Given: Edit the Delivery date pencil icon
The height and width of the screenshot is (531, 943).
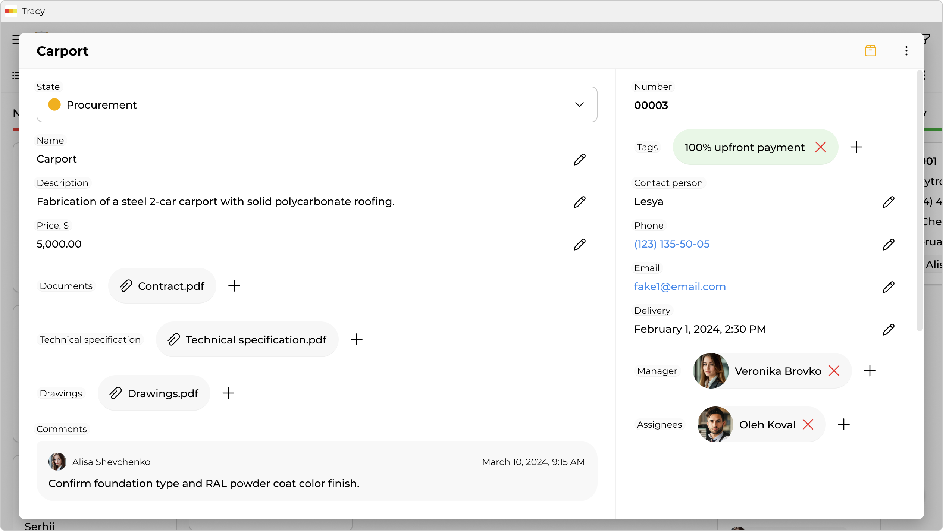Looking at the screenshot, I should point(888,330).
